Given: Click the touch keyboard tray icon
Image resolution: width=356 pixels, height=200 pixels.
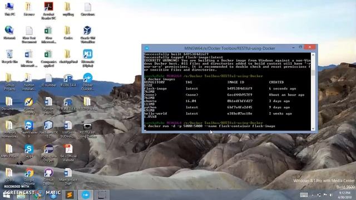Looking at the screenshot, I should pos(304,195).
